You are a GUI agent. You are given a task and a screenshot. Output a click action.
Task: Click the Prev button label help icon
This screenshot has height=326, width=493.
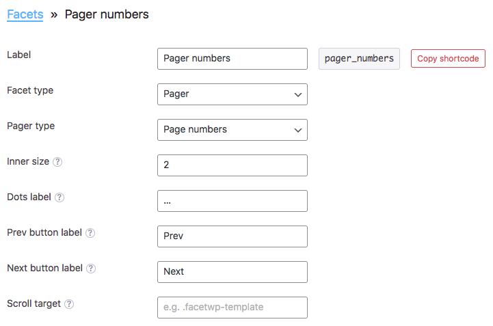(90, 233)
